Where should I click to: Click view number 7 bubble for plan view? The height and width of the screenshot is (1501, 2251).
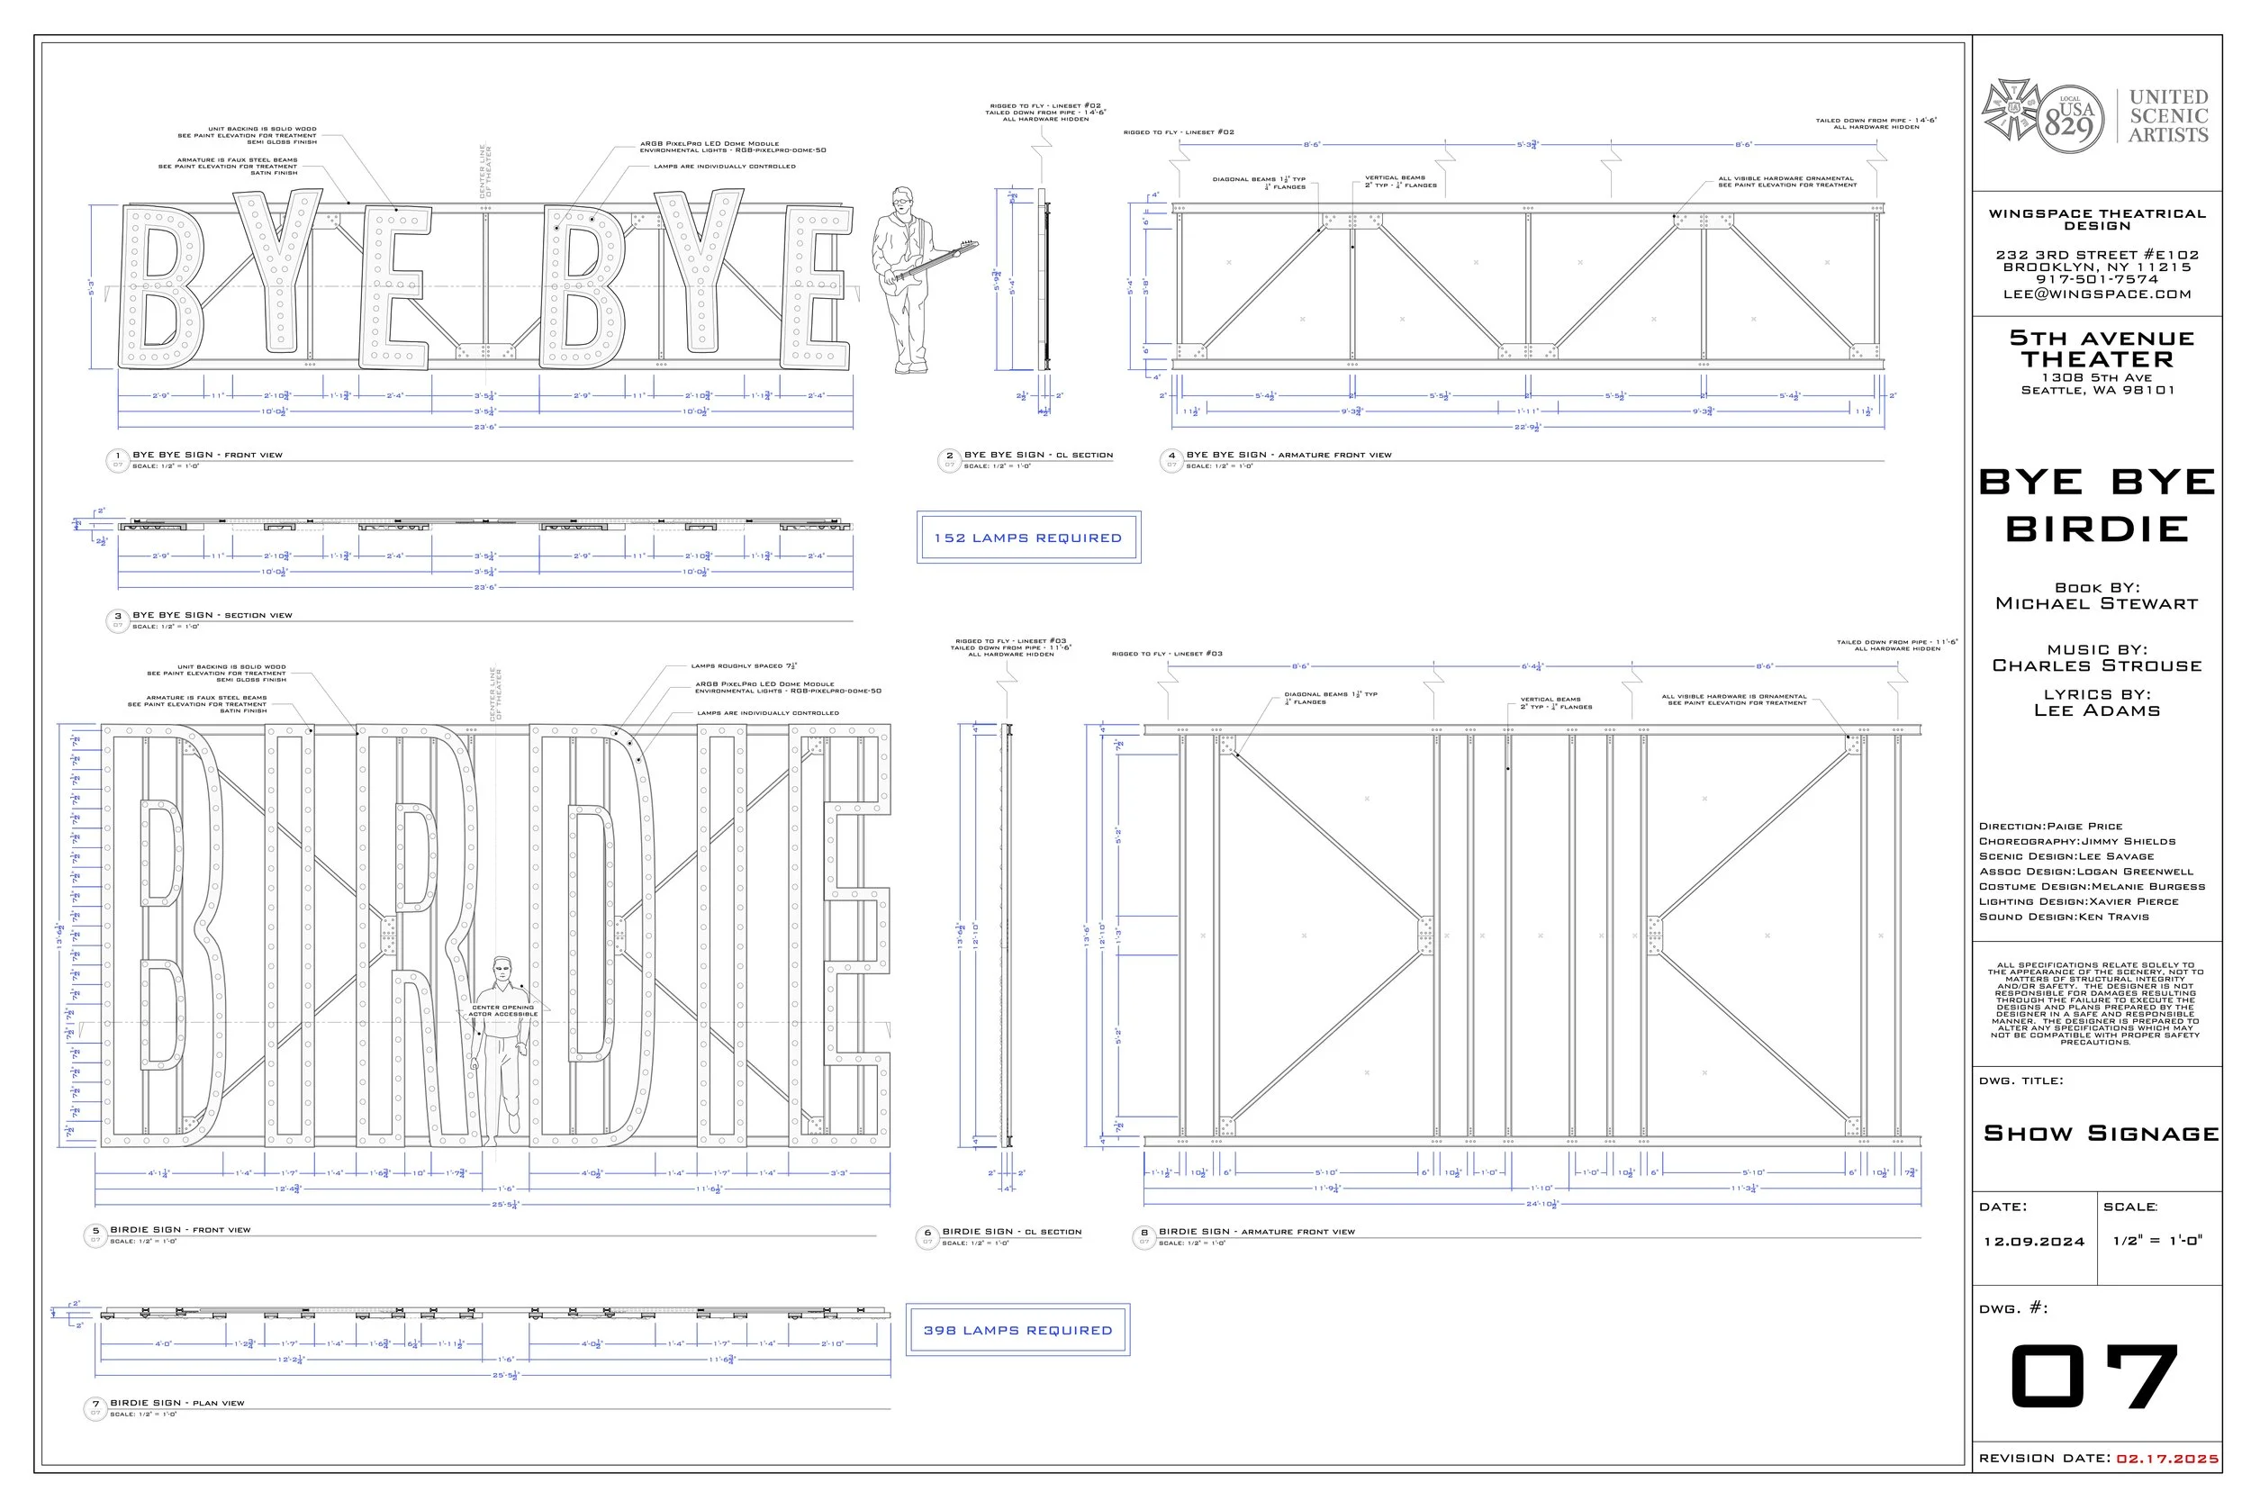pos(95,1407)
